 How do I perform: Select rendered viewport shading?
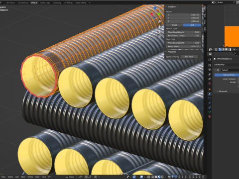pyautogui.click(x=162, y=177)
